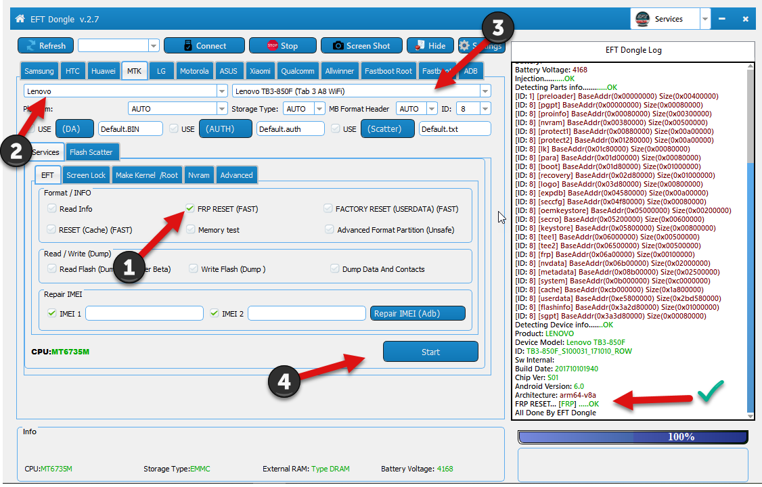Open the Storage Type AUTO dropdown
This screenshot has height=487, width=762.
pos(319,109)
